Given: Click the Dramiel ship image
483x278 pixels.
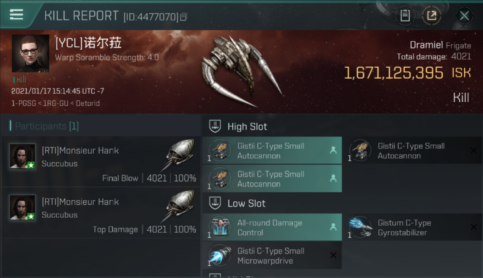Looking at the screenshot, I should (x=241, y=70).
